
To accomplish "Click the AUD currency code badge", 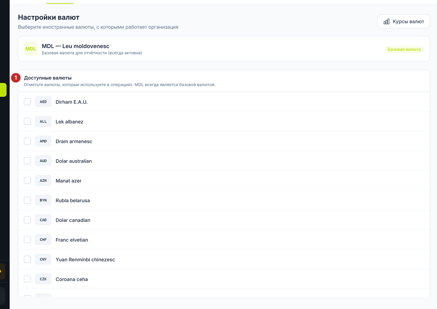I will pos(43,161).
